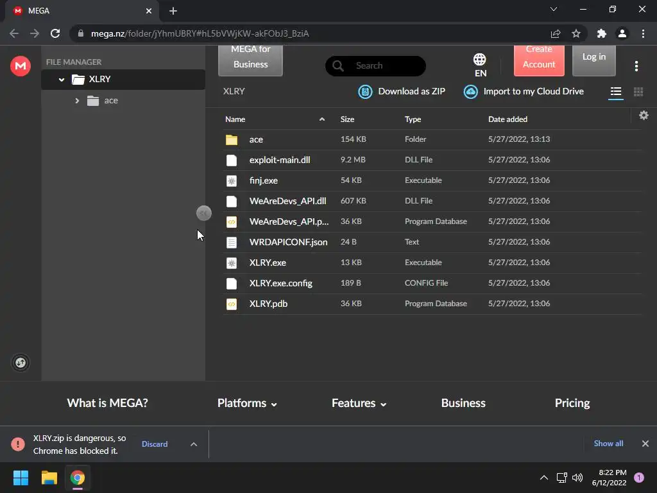Open the Chrome profile icon
The height and width of the screenshot is (493, 657).
622,33
